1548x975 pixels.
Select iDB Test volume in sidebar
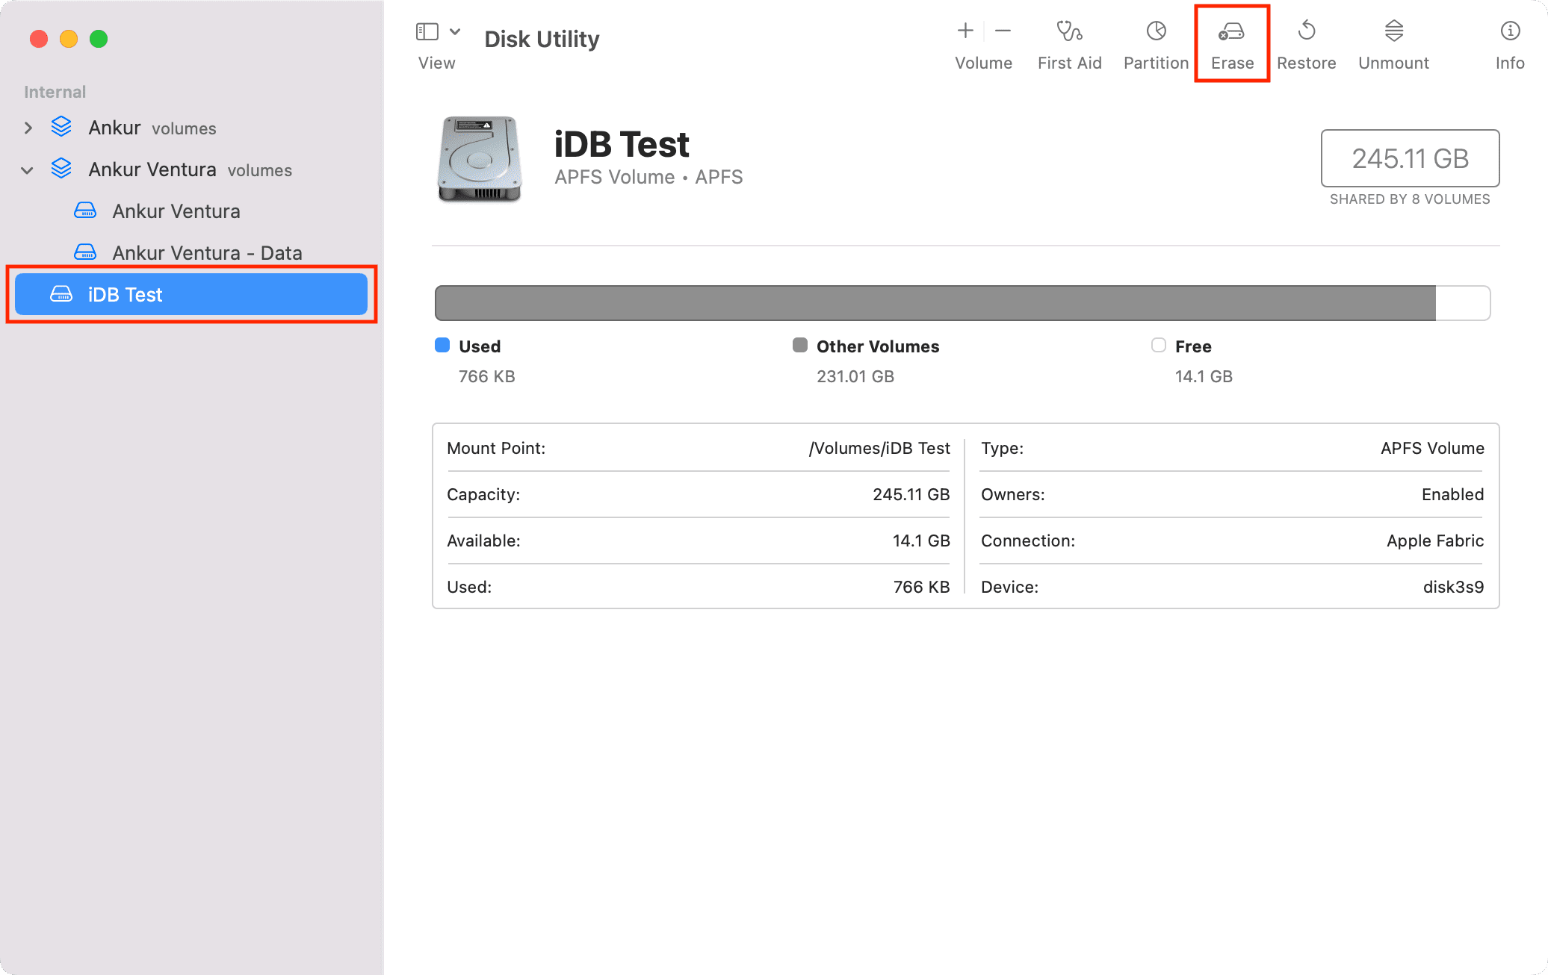click(191, 294)
